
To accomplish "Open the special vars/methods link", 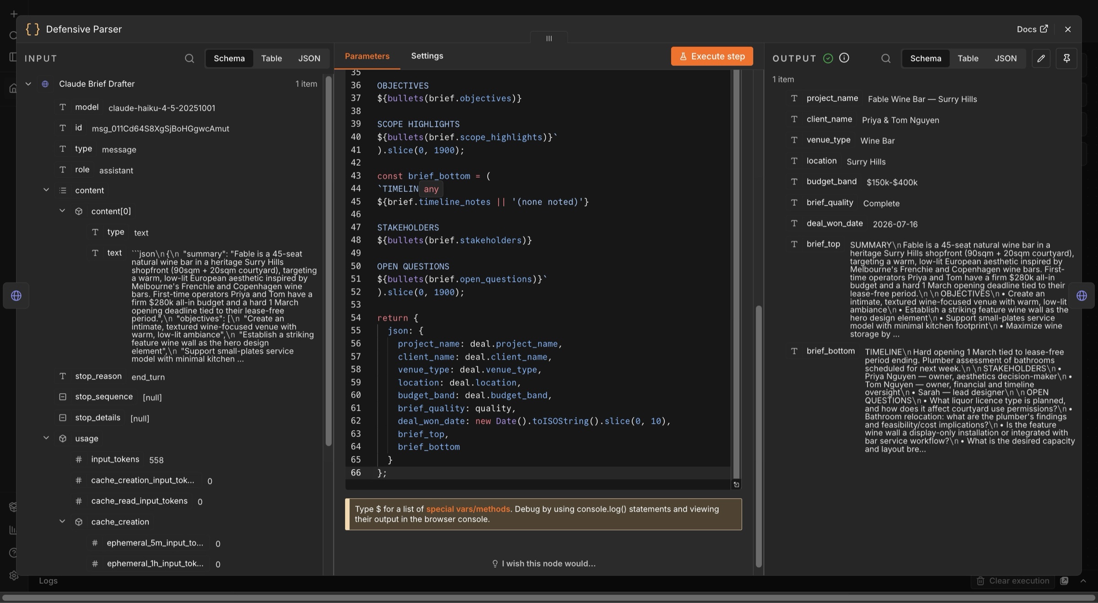I will coord(468,509).
